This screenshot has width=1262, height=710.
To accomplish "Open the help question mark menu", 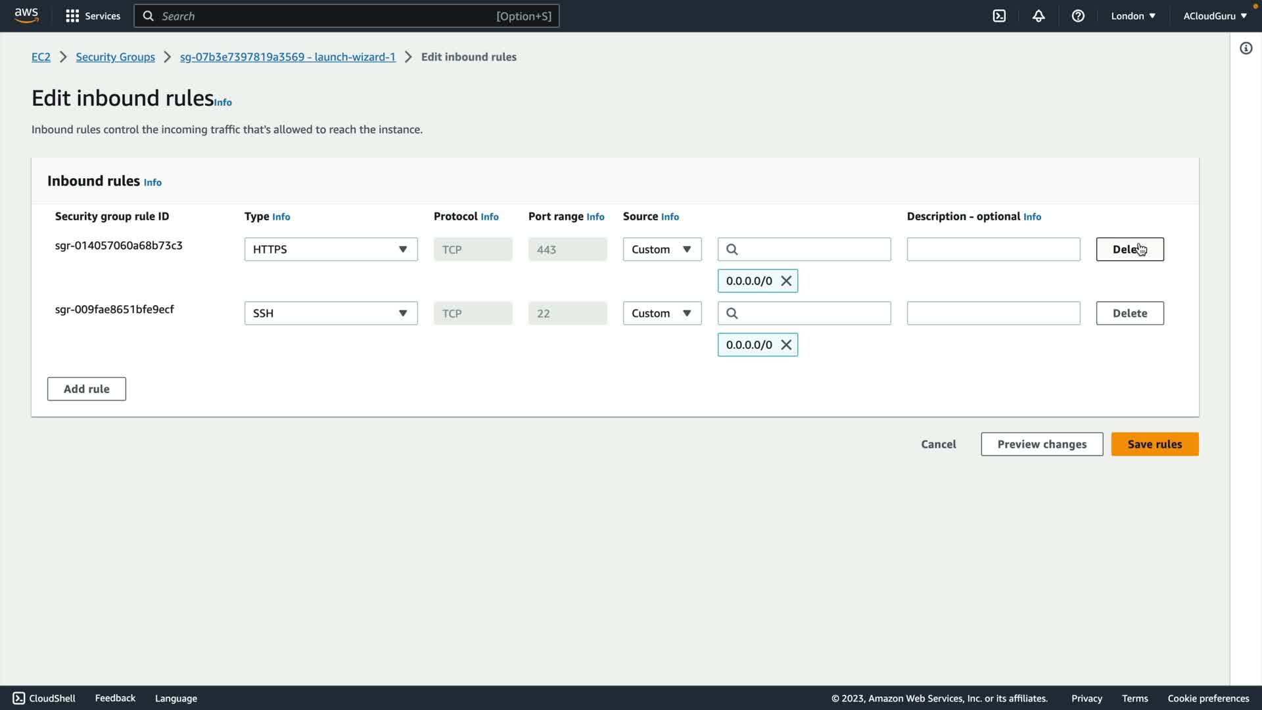I will [x=1078, y=16].
